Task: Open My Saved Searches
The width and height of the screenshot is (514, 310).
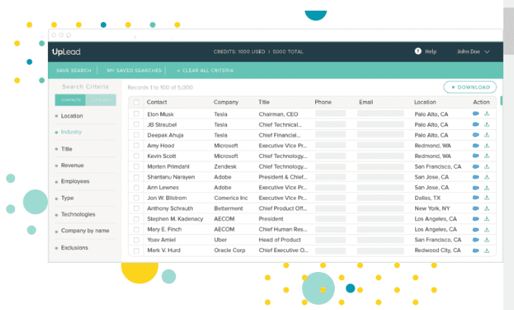Action: click(134, 71)
